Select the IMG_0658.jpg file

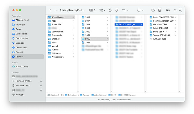(x=163, y=39)
